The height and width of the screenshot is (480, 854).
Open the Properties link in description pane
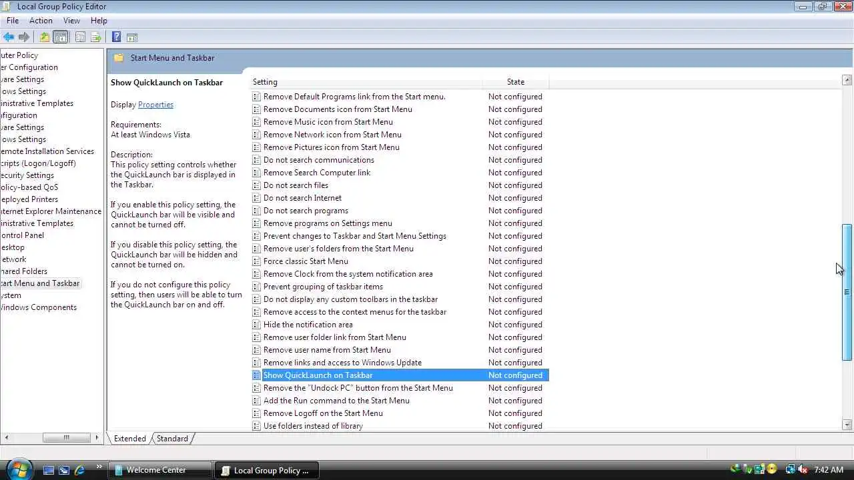(155, 105)
